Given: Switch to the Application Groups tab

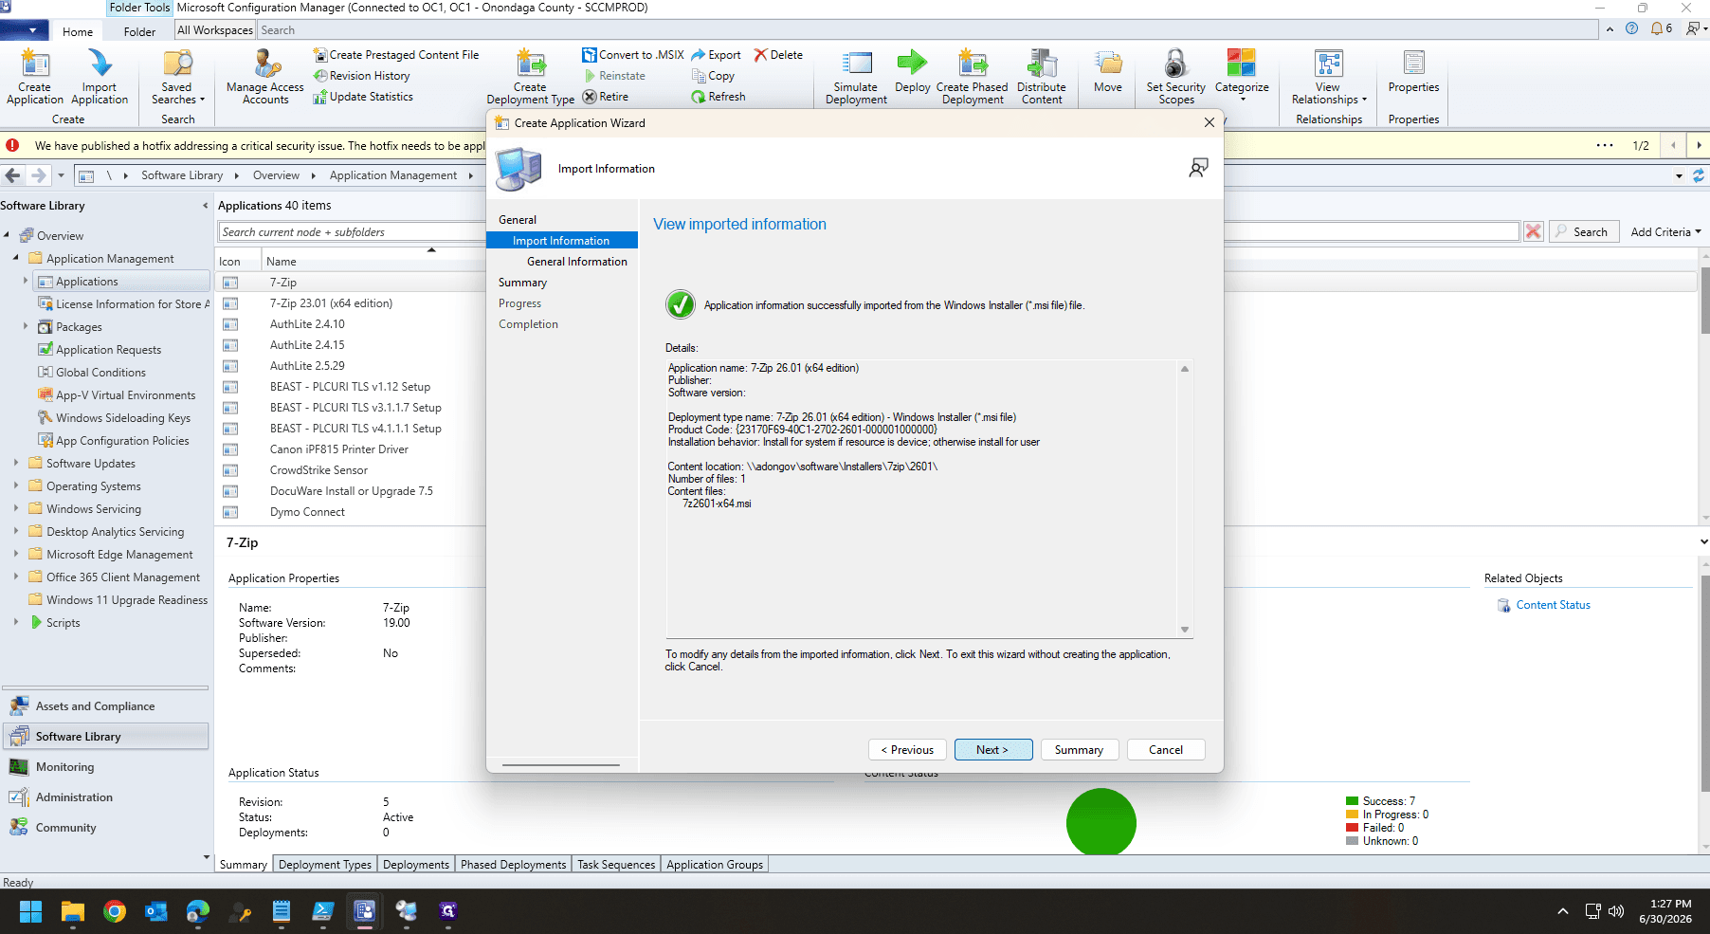Looking at the screenshot, I should click(x=715, y=865).
